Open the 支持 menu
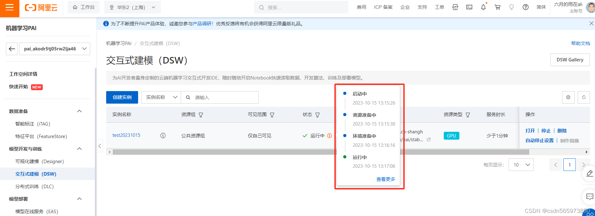The width and height of the screenshot is (595, 216). click(x=422, y=7)
